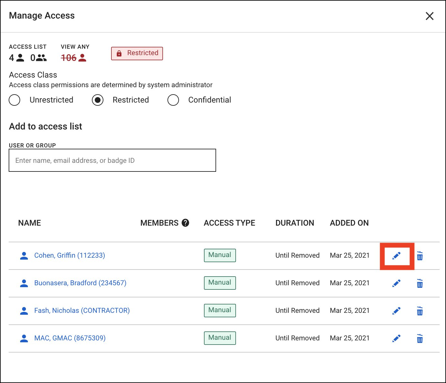The height and width of the screenshot is (383, 446).
Task: Click the Members help question mark icon
Action: (x=186, y=223)
